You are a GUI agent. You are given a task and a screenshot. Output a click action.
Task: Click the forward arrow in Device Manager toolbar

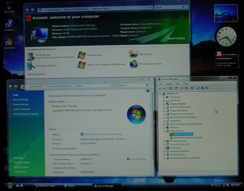164,88
